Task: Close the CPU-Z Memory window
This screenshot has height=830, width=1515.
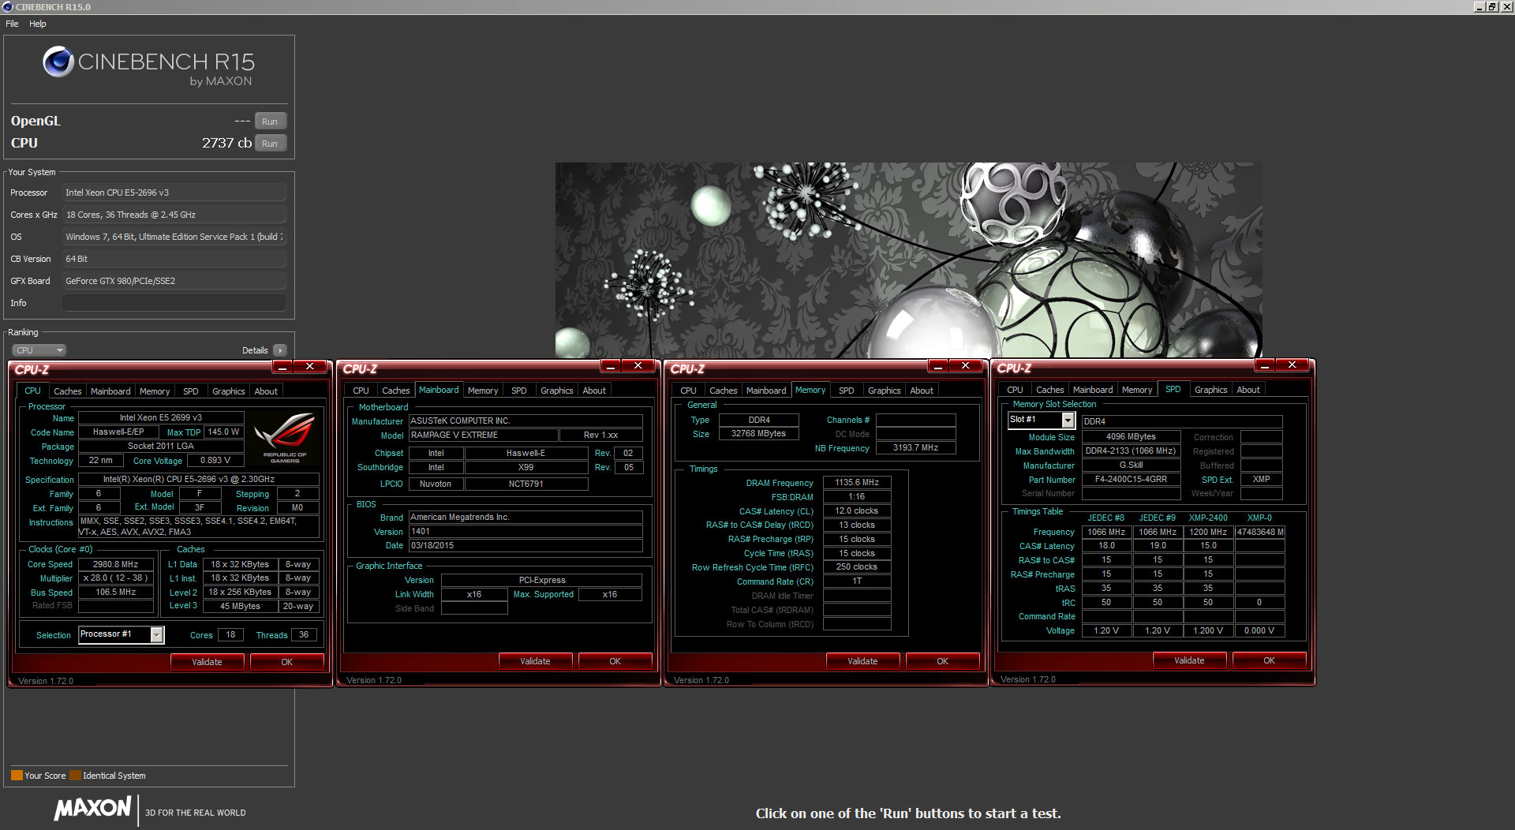Action: [x=966, y=365]
